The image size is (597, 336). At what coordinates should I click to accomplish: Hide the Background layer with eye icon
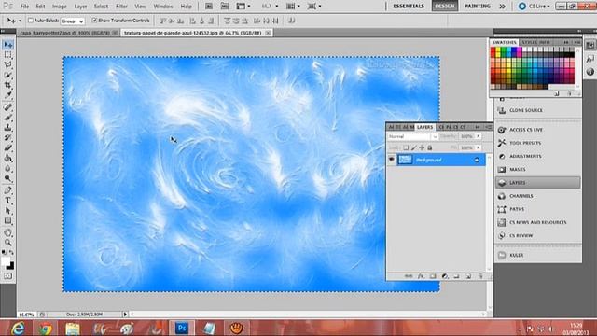392,160
